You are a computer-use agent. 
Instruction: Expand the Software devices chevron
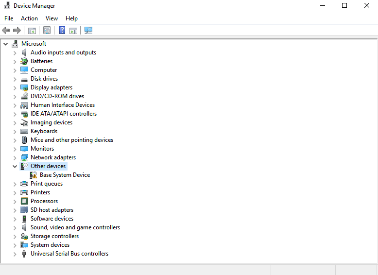[15, 219]
